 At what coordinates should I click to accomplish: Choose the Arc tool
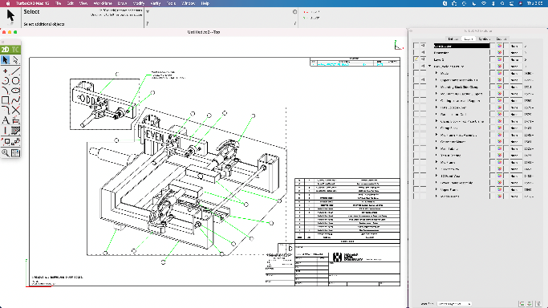pyautogui.click(x=6, y=81)
